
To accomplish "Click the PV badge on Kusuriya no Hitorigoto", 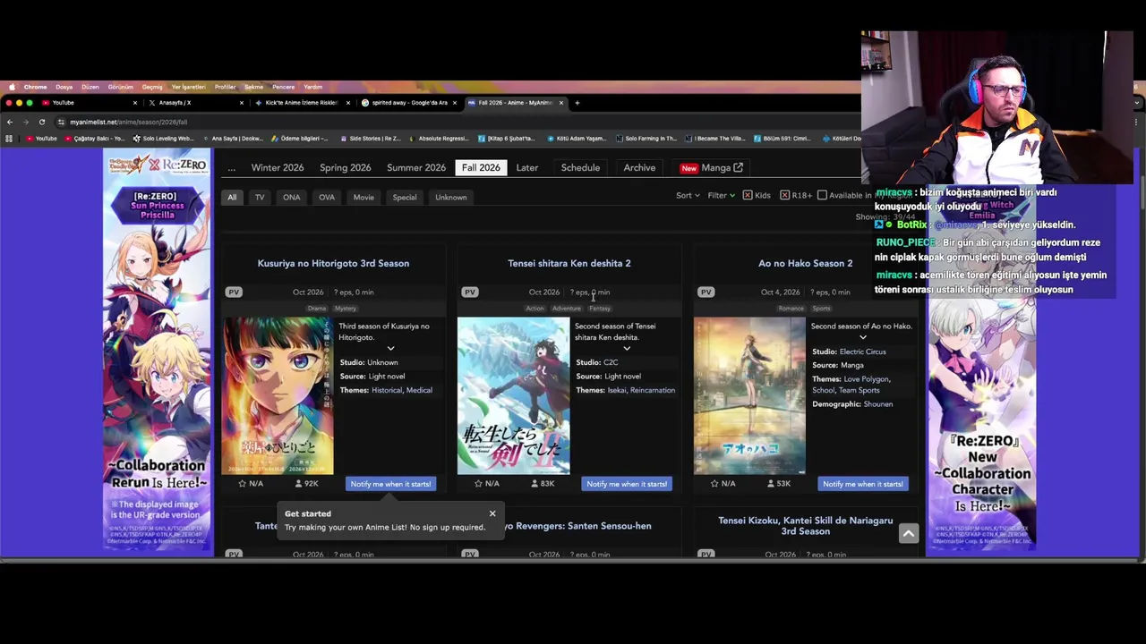I will 234,292.
